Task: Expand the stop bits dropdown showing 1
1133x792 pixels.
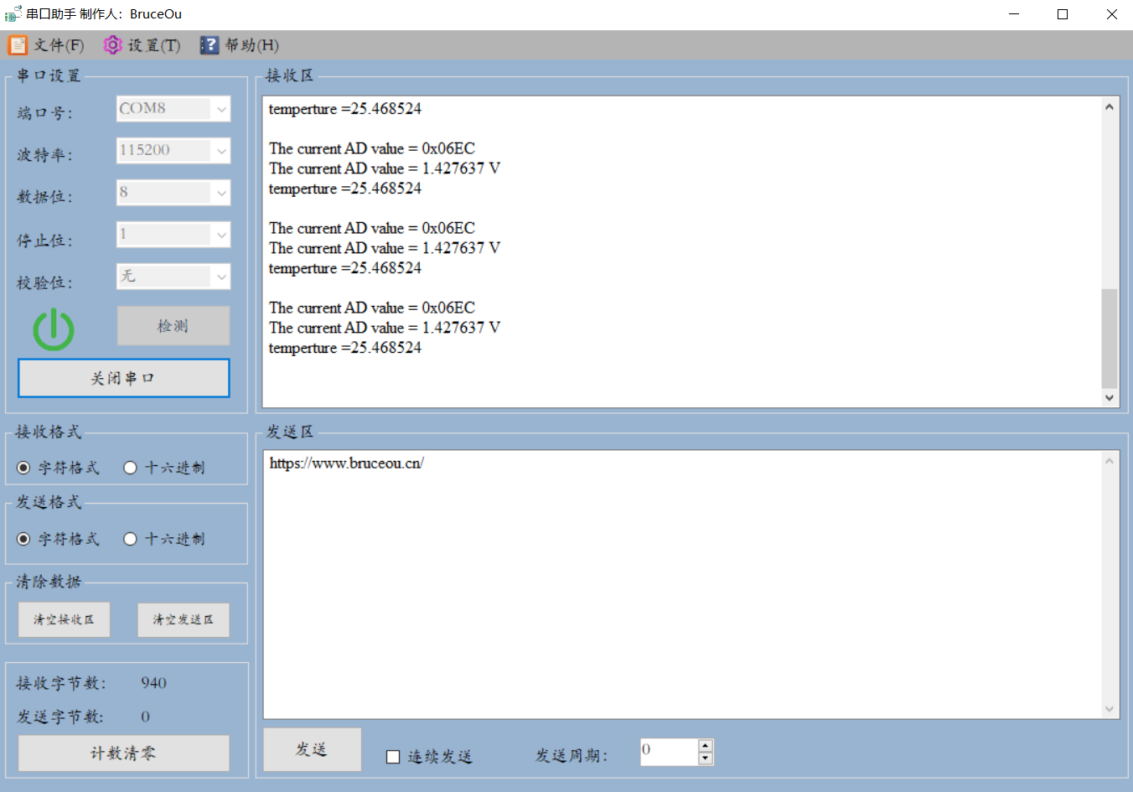Action: [x=221, y=235]
